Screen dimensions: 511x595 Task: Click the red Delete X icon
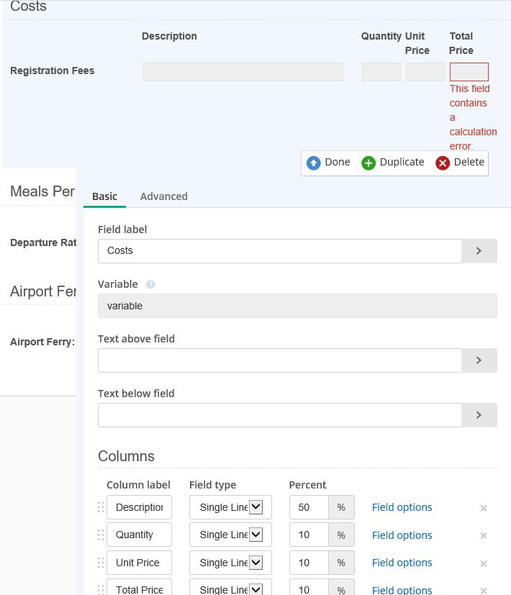(x=443, y=163)
